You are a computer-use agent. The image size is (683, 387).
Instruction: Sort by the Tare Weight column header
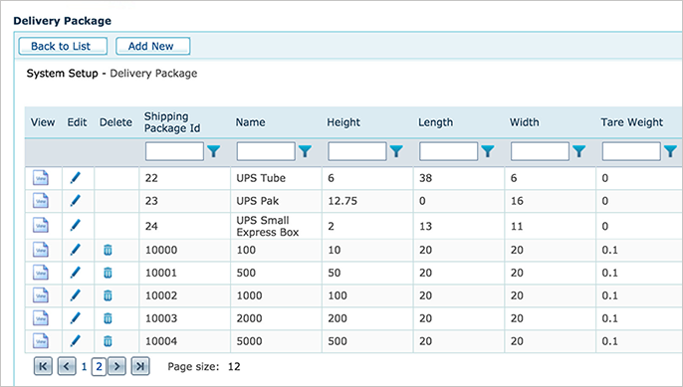pyautogui.click(x=631, y=122)
